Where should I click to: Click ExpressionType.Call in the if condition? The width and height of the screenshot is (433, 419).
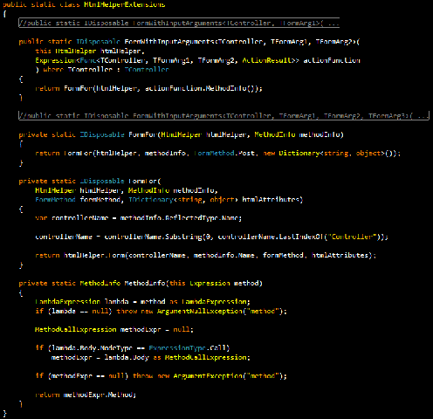tap(188, 348)
